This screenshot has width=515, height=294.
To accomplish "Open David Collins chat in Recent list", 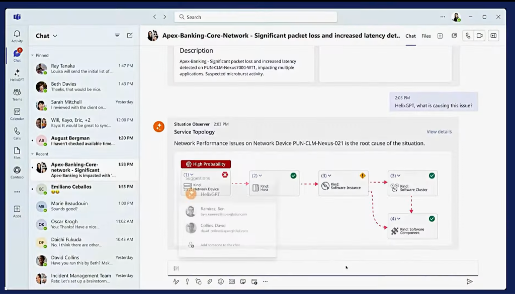I will [84, 260].
